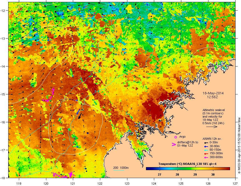Click the Temperature NOAA16_L3U colorbar title
The height and width of the screenshot is (186, 241).
pyautogui.click(x=187, y=164)
